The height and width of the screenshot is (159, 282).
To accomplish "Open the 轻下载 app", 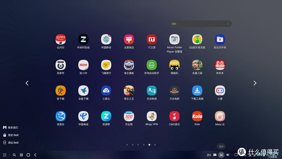I will (x=61, y=90).
